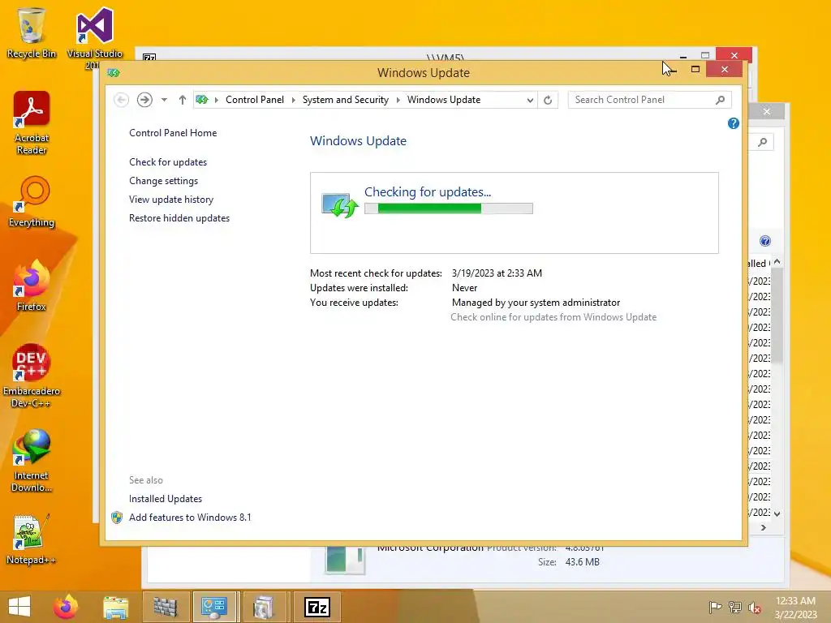Viewport: 831px width, 623px height.
Task: Select Control Panel in the breadcrumb
Action: point(255,100)
